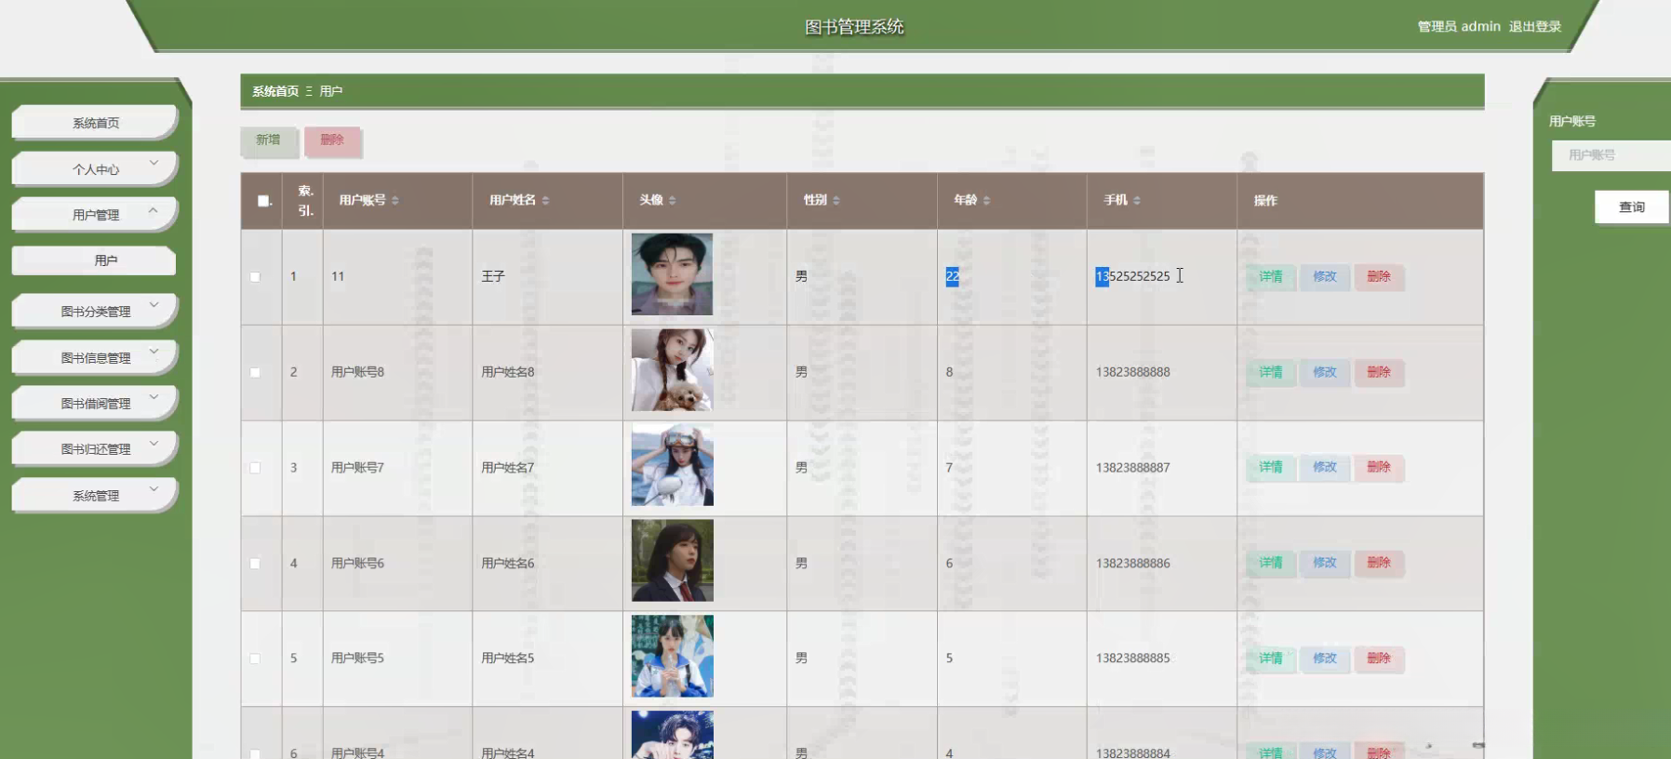Expand the 图书信息管理 sidebar menu
1671x759 pixels.
pyautogui.click(x=95, y=357)
